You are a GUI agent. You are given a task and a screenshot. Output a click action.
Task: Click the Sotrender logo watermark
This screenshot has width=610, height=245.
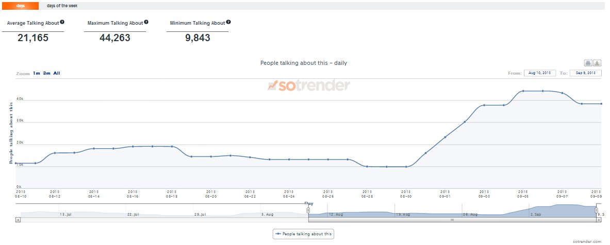[x=309, y=85]
